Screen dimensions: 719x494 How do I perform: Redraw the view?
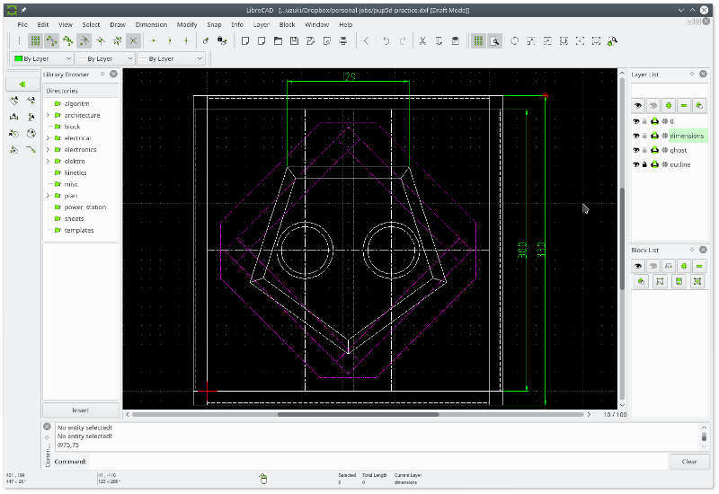pos(514,41)
